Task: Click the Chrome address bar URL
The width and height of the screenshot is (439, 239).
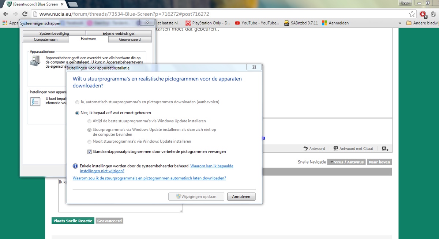Action: coord(124,14)
